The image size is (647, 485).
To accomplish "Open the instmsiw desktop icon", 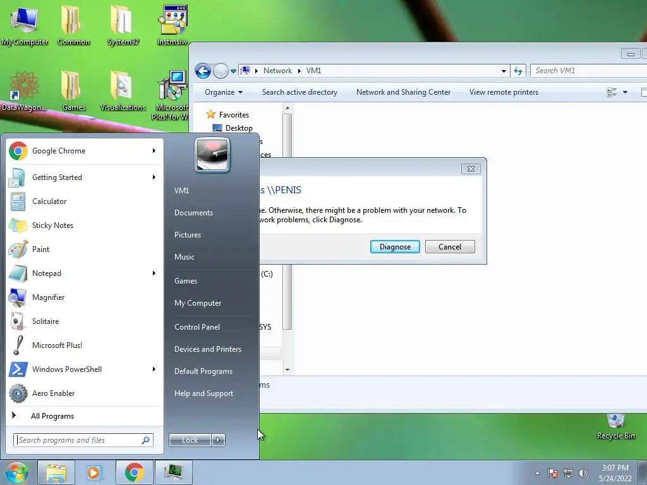I will click(x=172, y=25).
